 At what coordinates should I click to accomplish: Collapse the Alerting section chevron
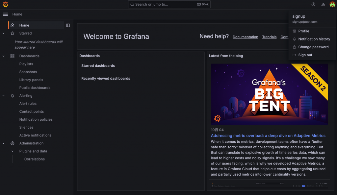point(3,96)
